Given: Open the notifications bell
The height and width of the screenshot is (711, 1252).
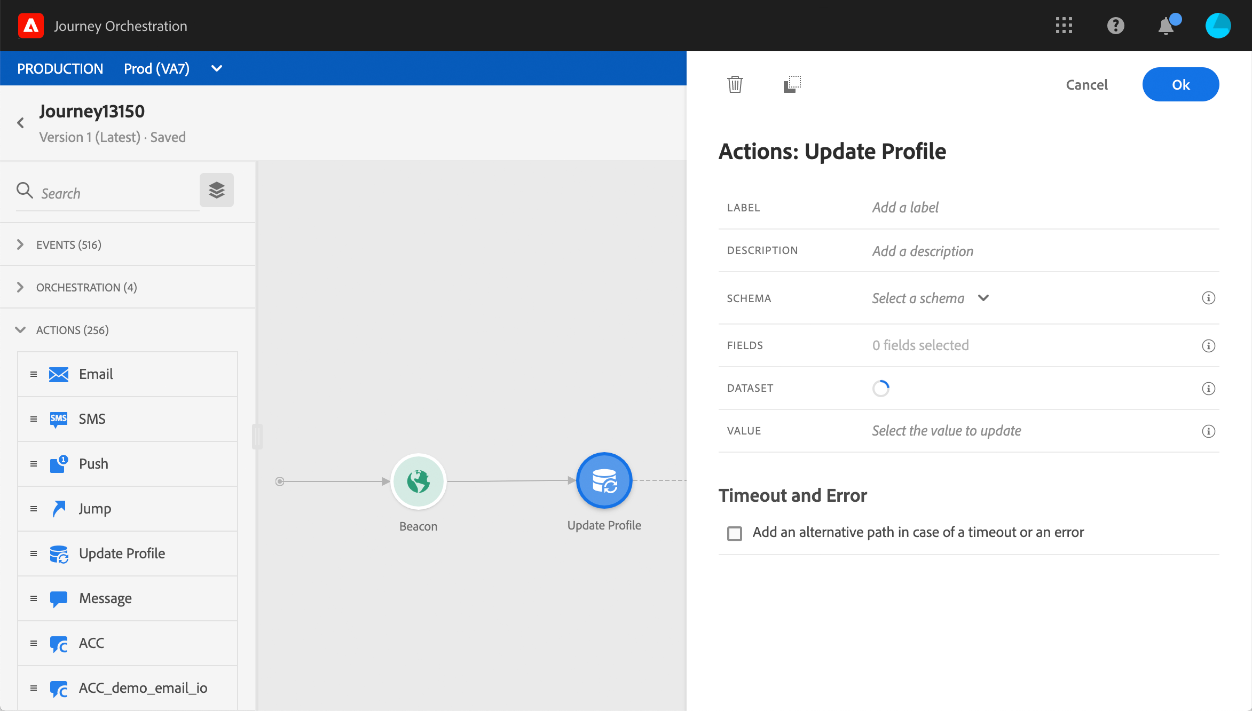Looking at the screenshot, I should click(1166, 26).
